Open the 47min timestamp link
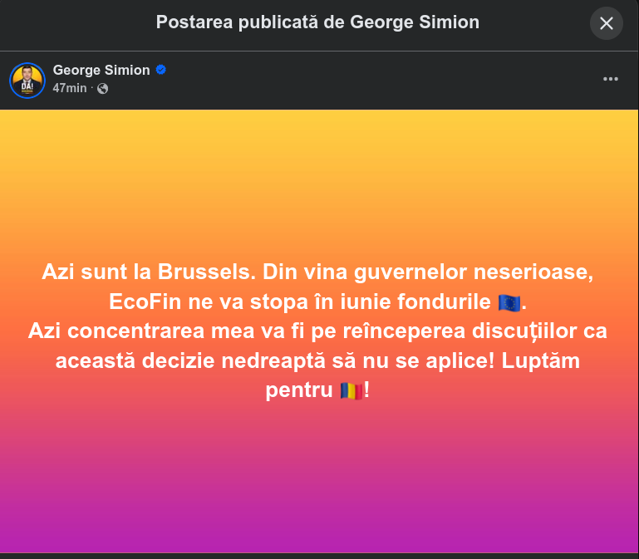This screenshot has height=559, width=639. coord(70,88)
